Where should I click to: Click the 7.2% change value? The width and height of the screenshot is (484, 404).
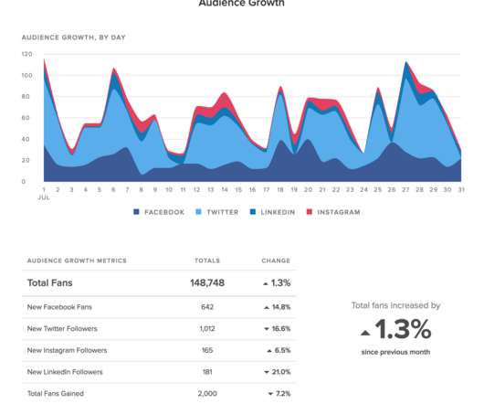pyautogui.click(x=283, y=394)
